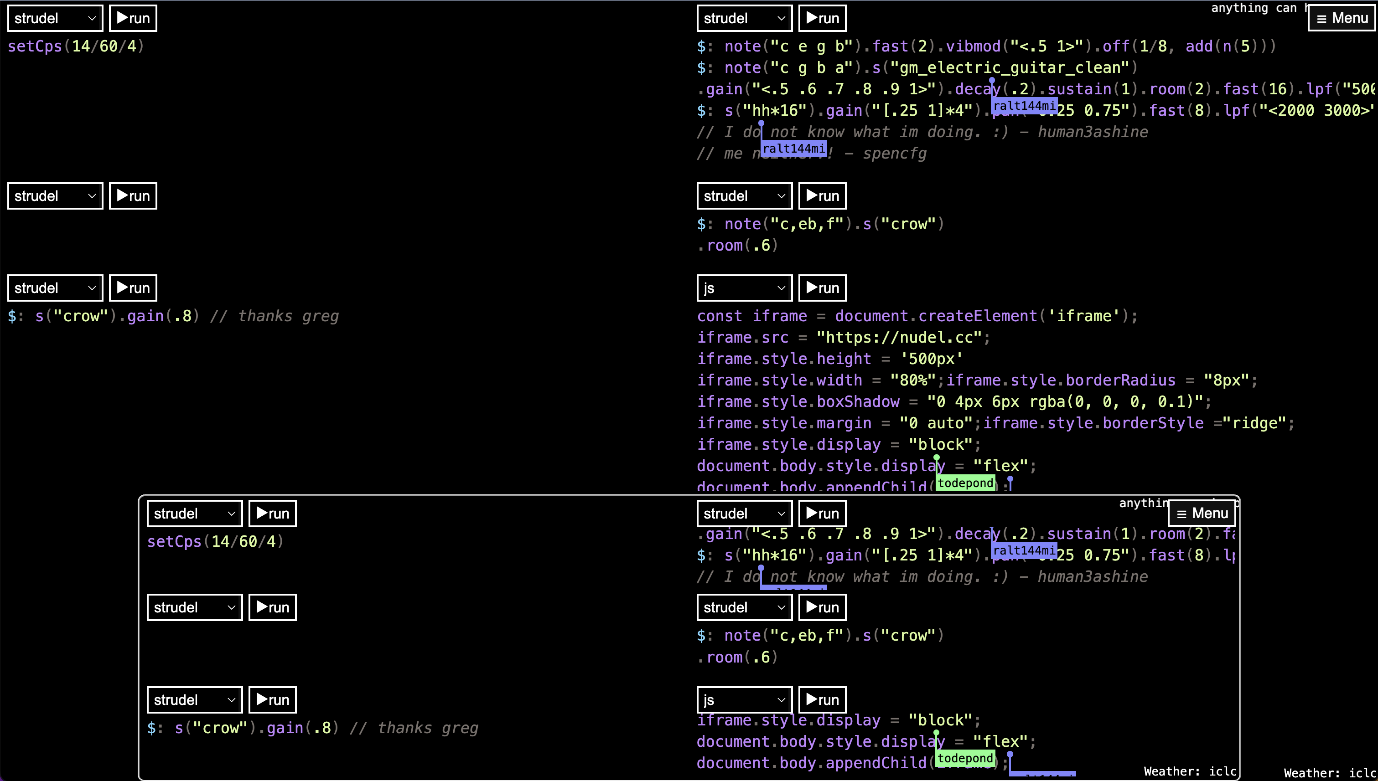Viewport: 1378px width, 781px height.
Task: Click outer 's("hh*16").gain' code line
Action: click(x=1037, y=111)
